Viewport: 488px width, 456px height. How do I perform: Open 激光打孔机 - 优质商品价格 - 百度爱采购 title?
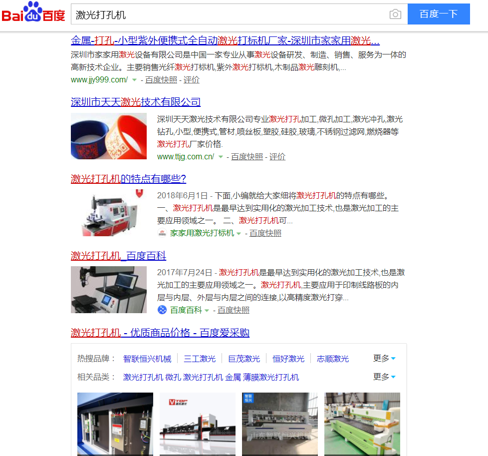160,333
